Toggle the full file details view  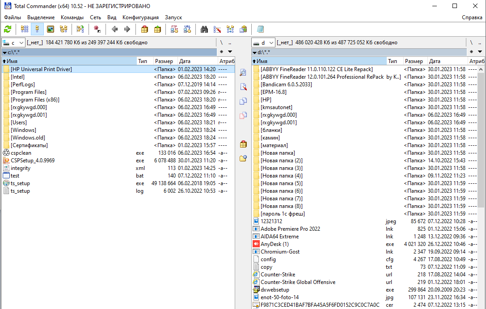[x=37, y=29]
